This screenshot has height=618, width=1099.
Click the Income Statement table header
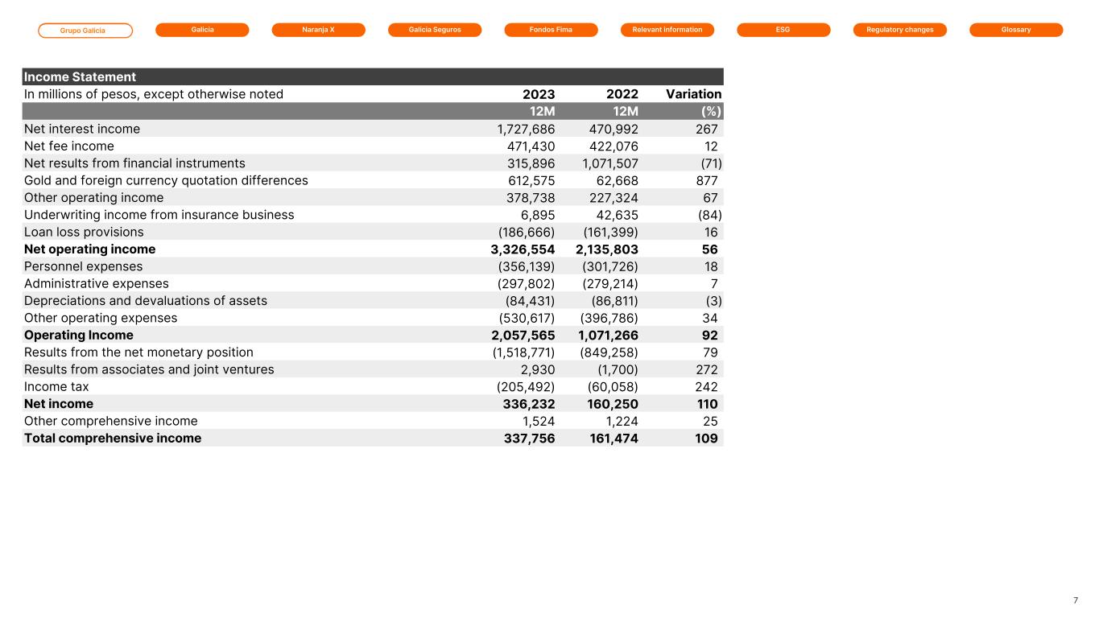click(x=80, y=77)
